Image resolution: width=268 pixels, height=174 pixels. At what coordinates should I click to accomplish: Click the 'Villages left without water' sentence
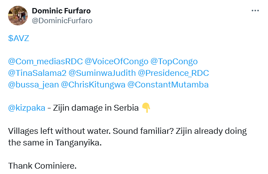coord(60,131)
